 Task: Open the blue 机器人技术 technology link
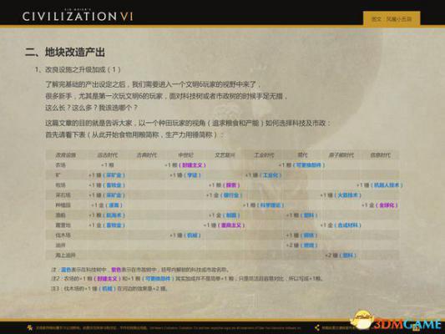coord(387,185)
